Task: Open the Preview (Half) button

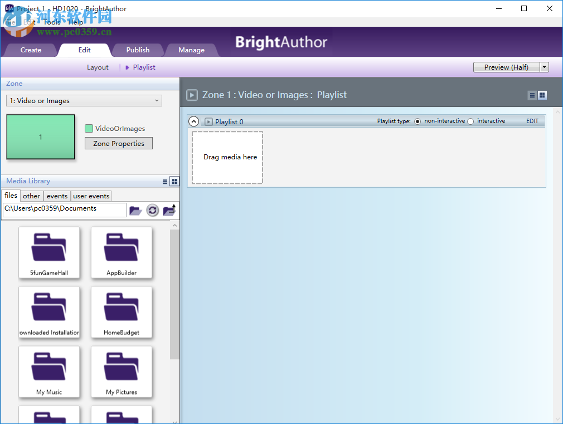Action: pyautogui.click(x=506, y=67)
